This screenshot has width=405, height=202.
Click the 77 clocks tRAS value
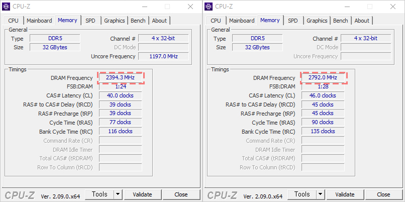(121, 123)
